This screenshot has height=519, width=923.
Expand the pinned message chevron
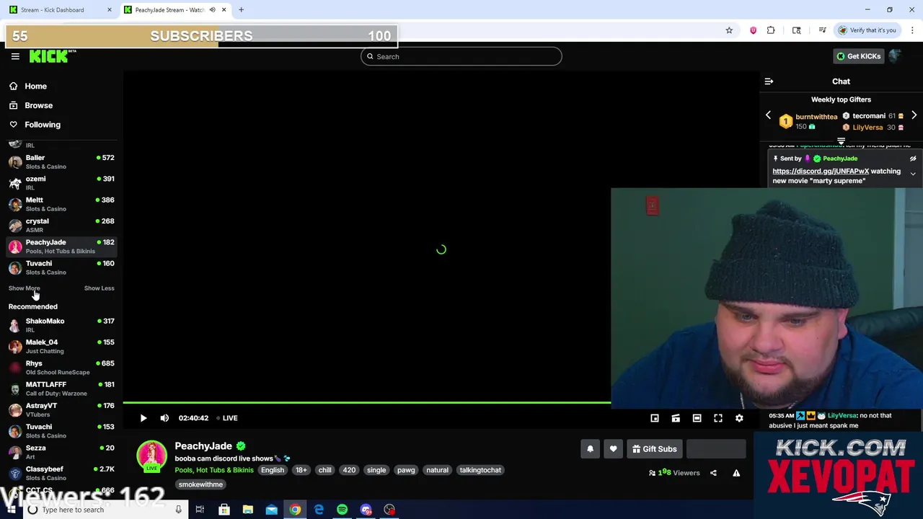pyautogui.click(x=913, y=174)
